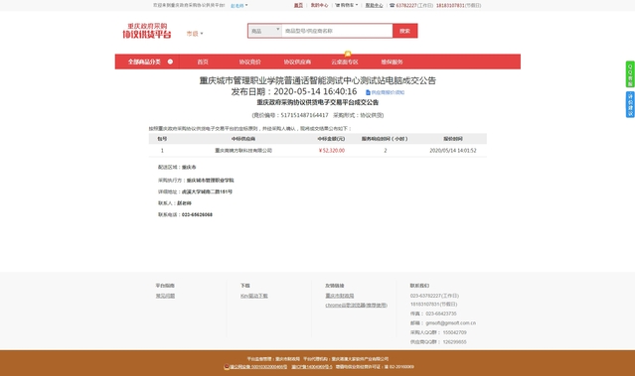635x376 pixels.
Task: Select the 协议供应商 navigation tab
Action: click(x=297, y=62)
